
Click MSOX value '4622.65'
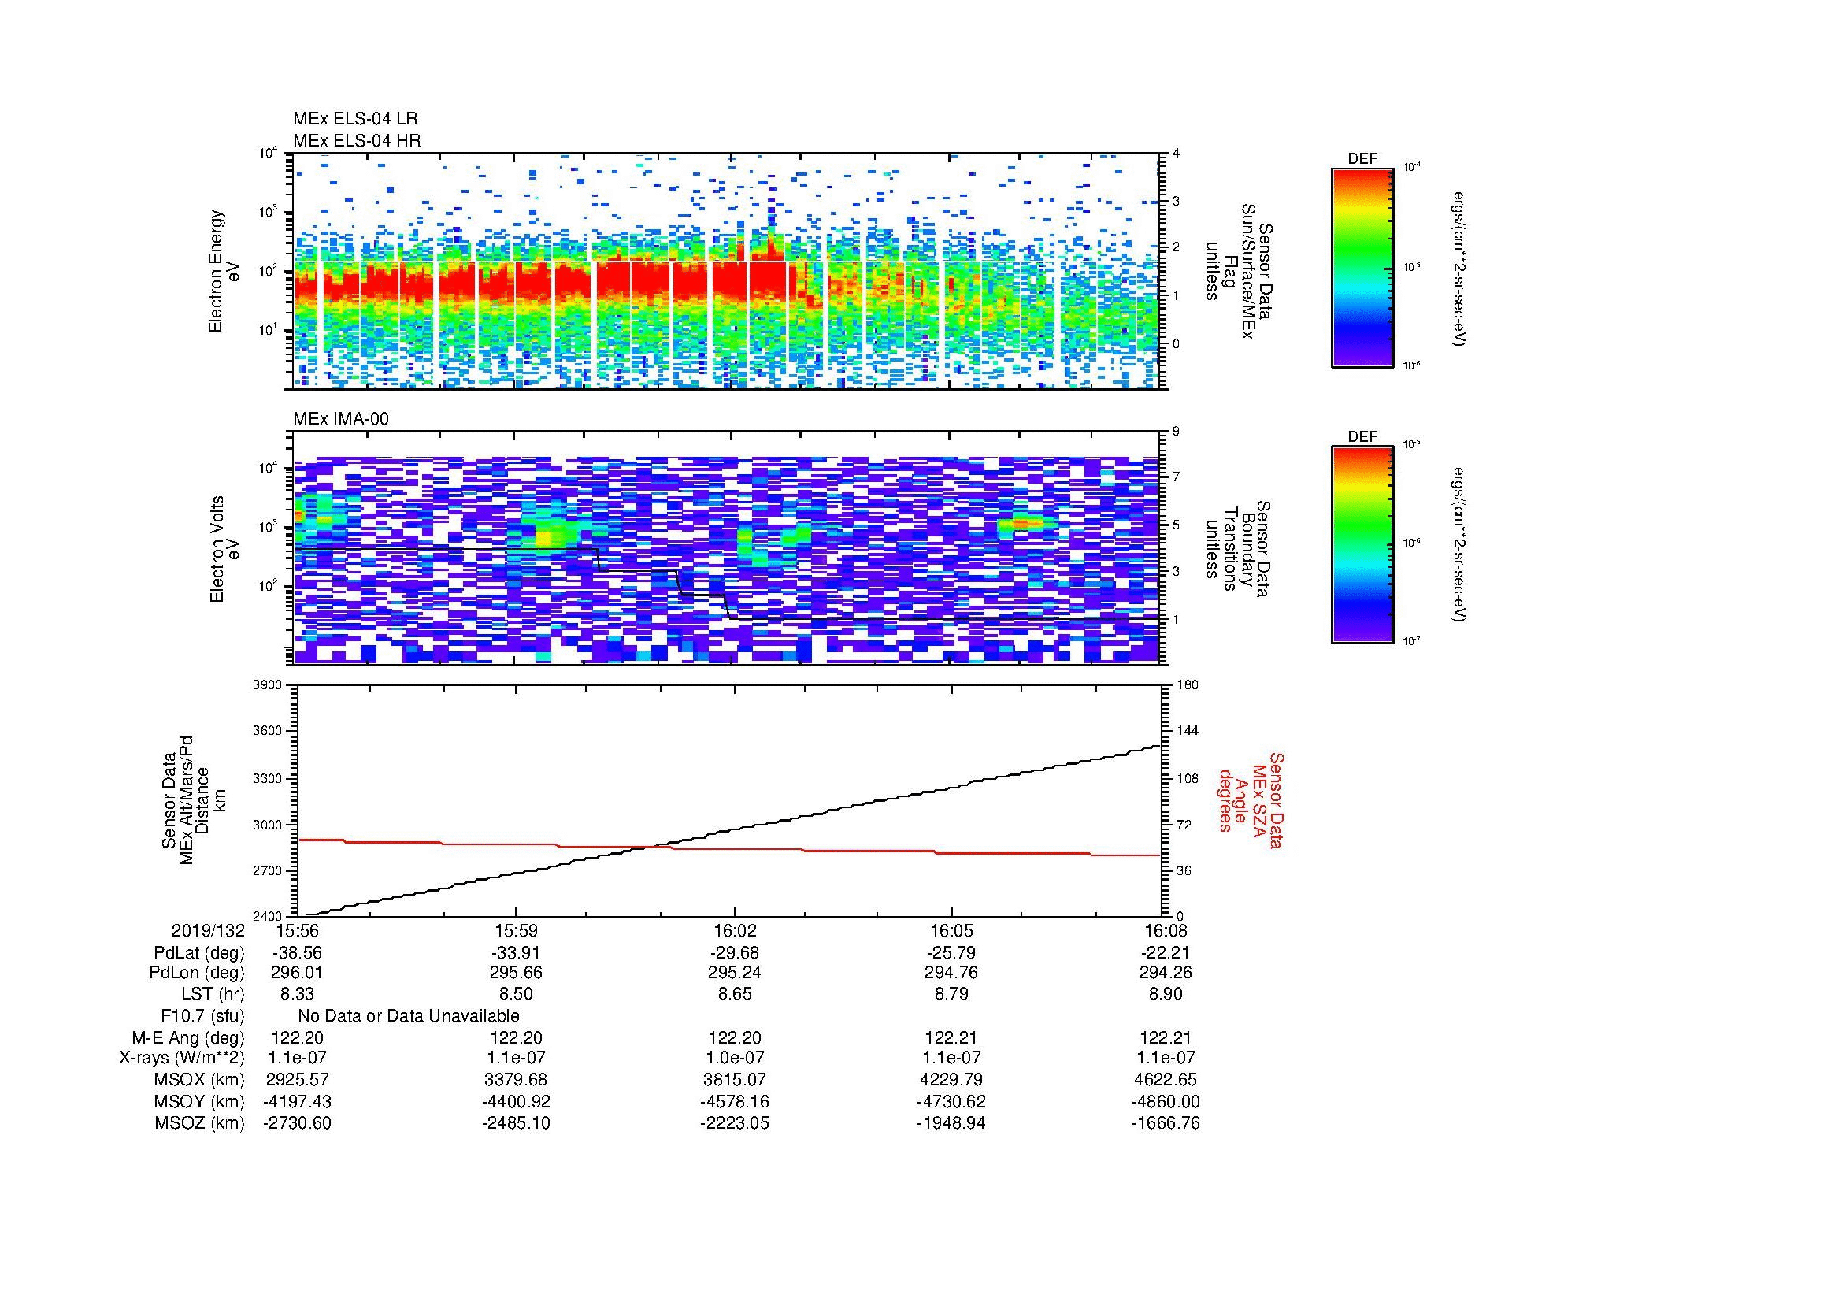click(x=1166, y=1080)
